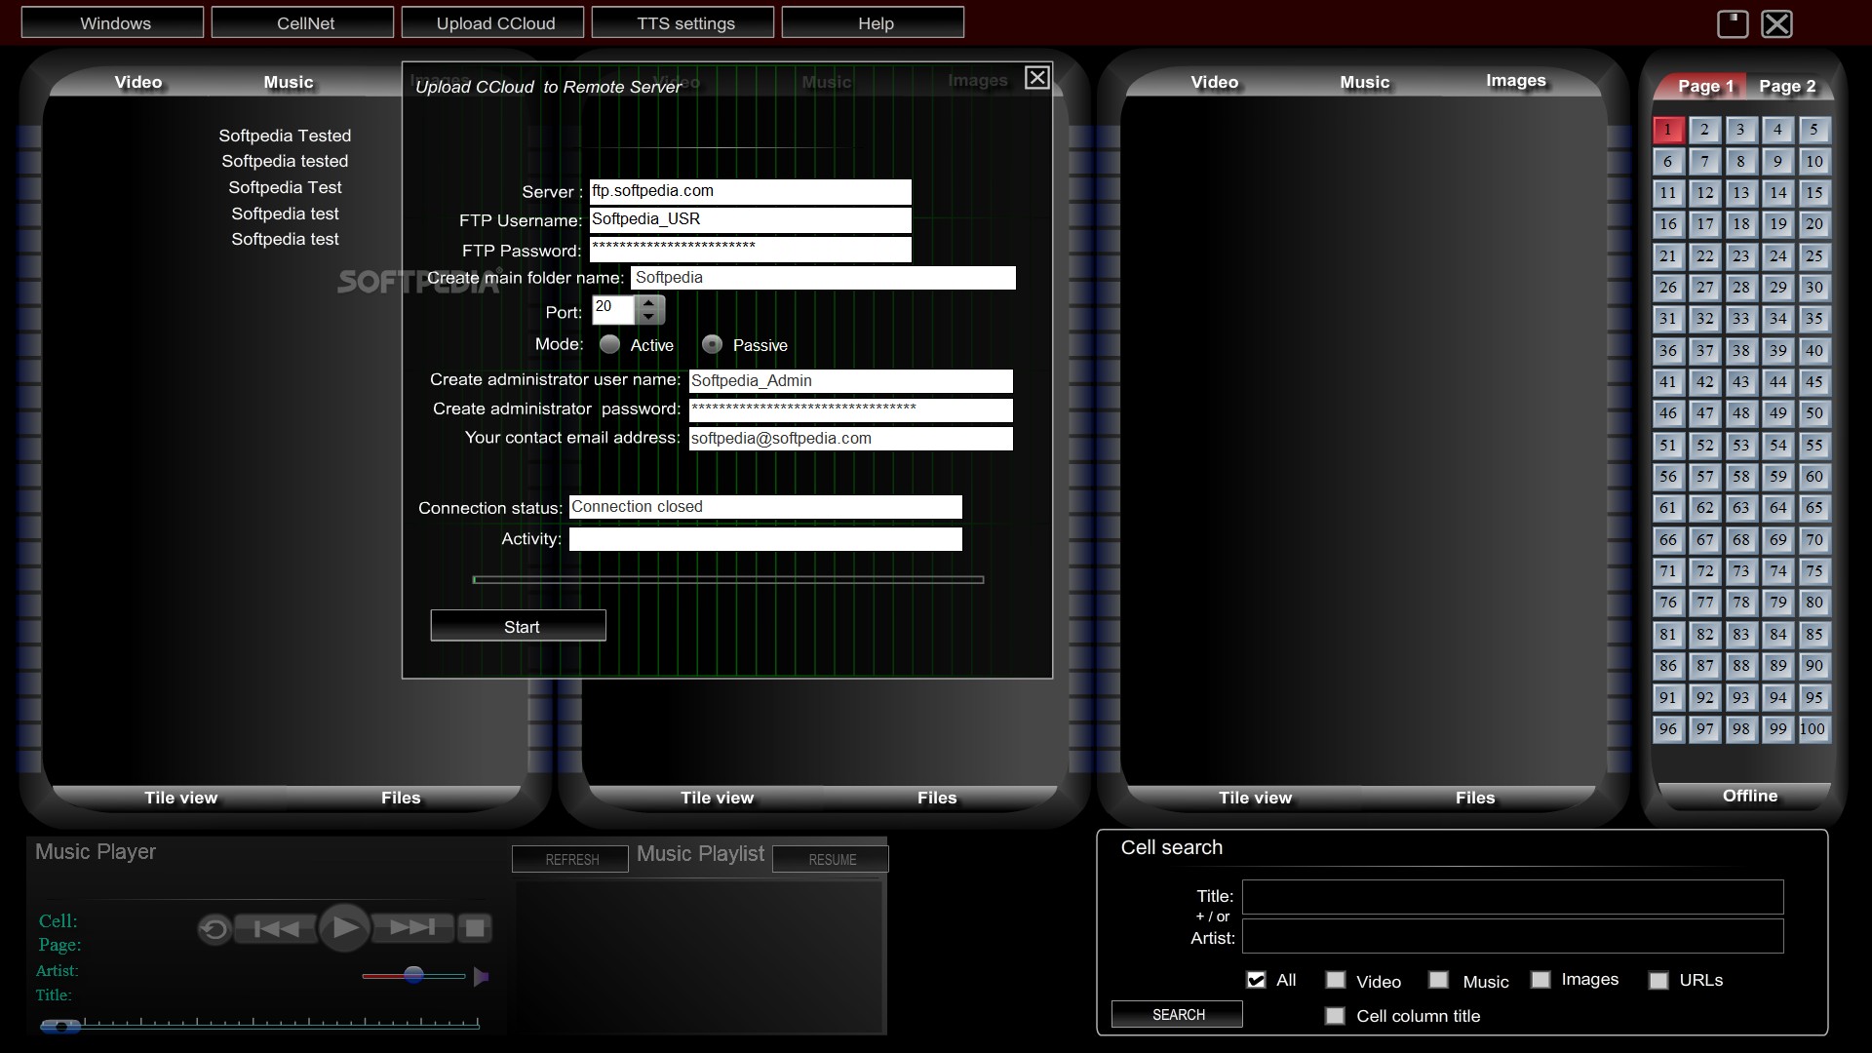The height and width of the screenshot is (1053, 1872).
Task: Click the SEARCH button
Action: pos(1178,1014)
